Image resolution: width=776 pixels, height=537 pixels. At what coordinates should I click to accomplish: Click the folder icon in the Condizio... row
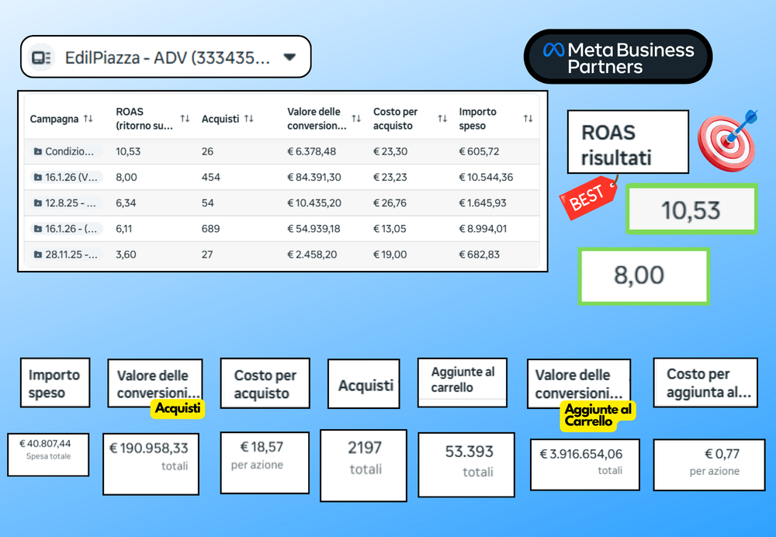tap(37, 151)
